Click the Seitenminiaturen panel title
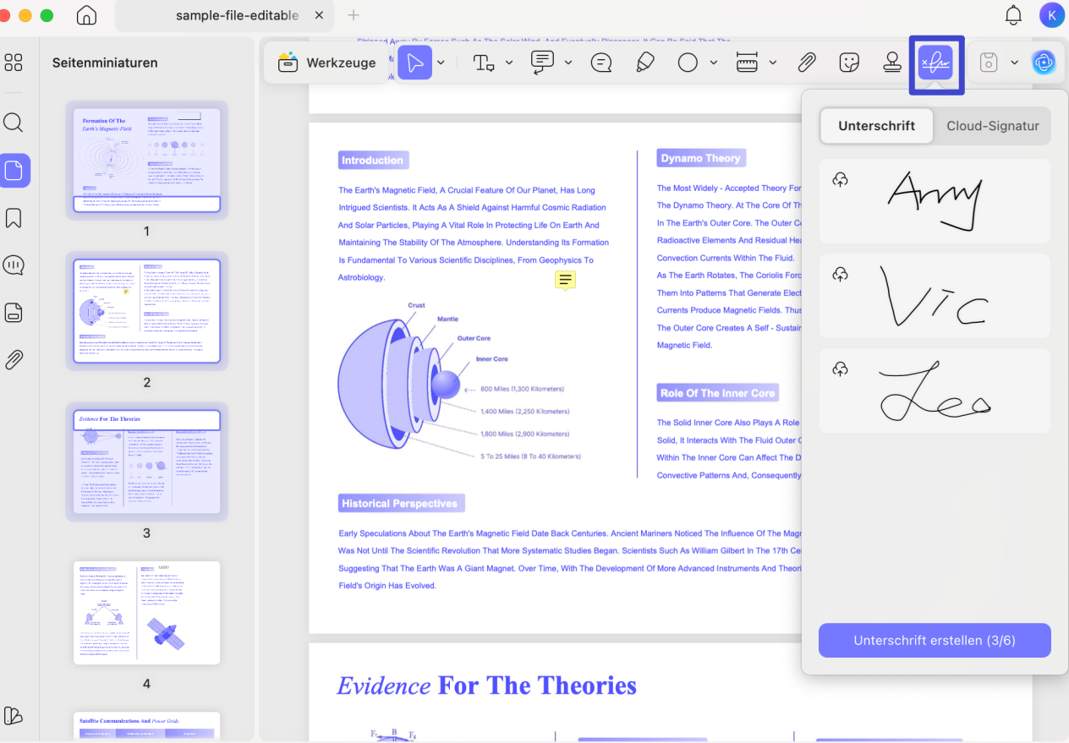The height and width of the screenshot is (743, 1069). [105, 63]
